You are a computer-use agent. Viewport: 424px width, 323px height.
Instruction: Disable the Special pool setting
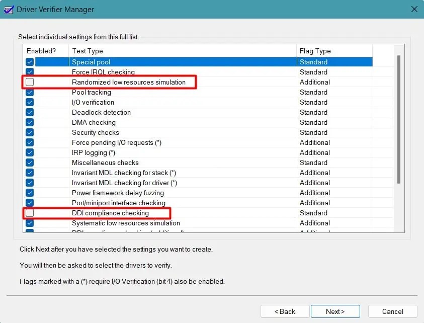30,61
